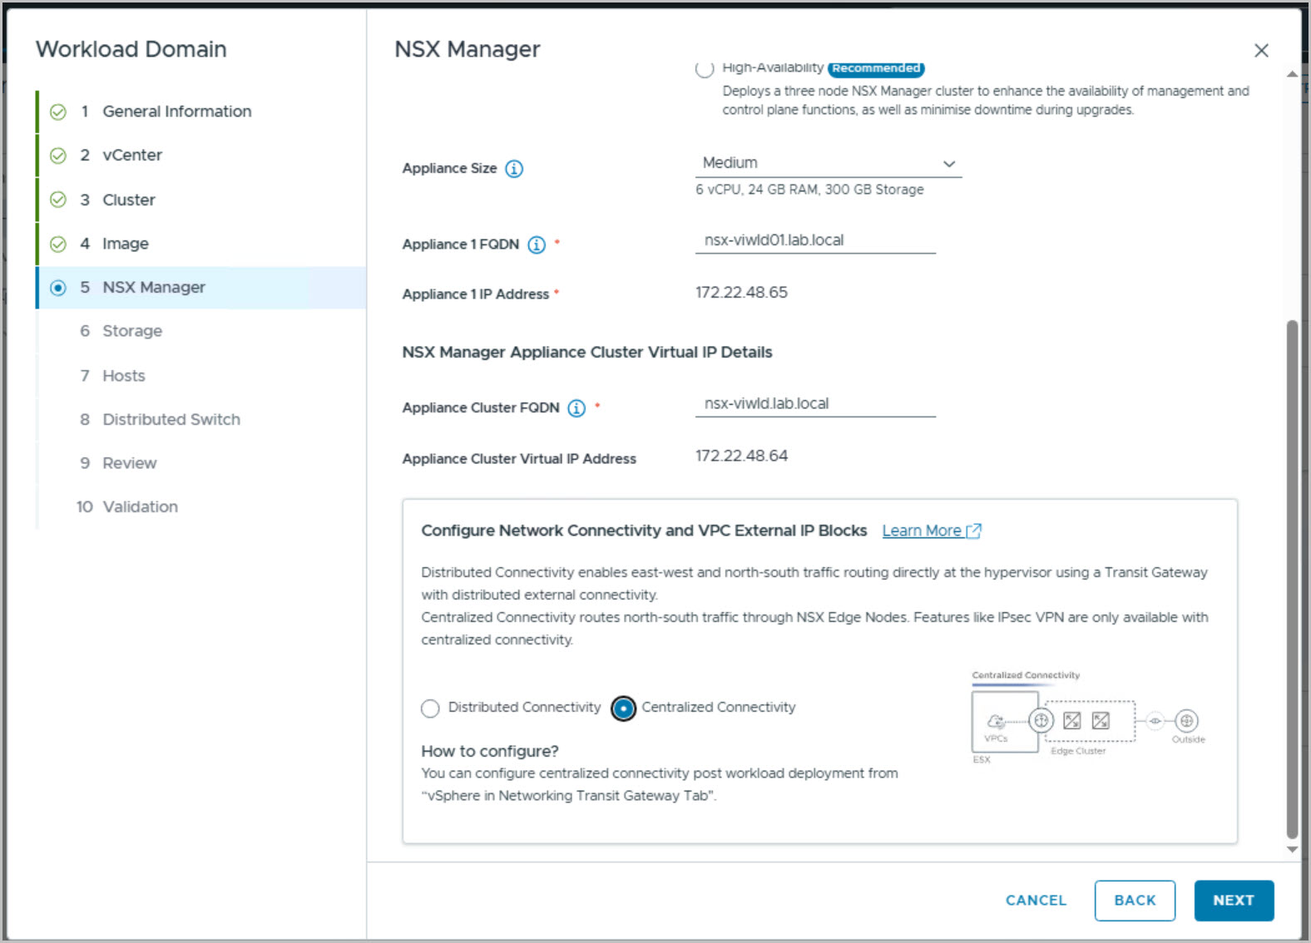Click the Cancel button

click(x=1036, y=901)
